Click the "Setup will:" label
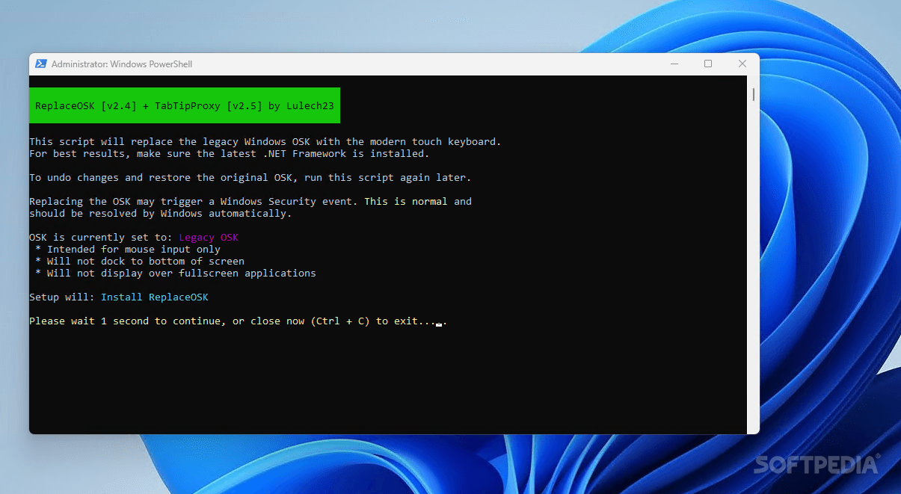The height and width of the screenshot is (494, 901). click(x=62, y=297)
